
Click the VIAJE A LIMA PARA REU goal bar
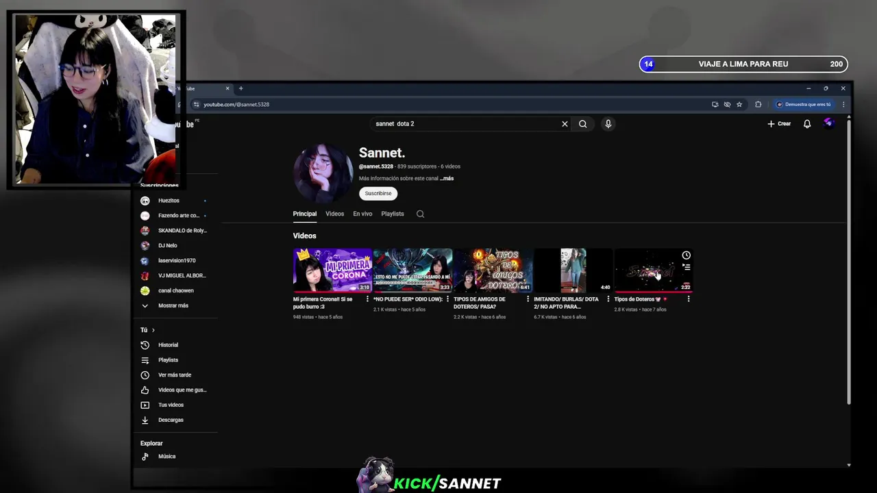(743, 64)
